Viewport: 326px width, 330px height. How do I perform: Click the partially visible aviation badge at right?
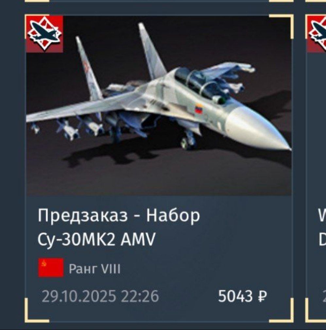(317, 34)
